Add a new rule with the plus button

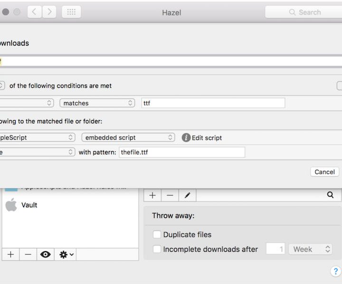tap(152, 195)
